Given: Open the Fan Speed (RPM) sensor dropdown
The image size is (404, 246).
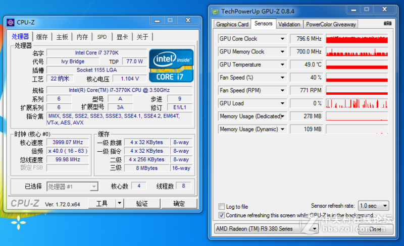Looking at the screenshot, I should [282, 90].
